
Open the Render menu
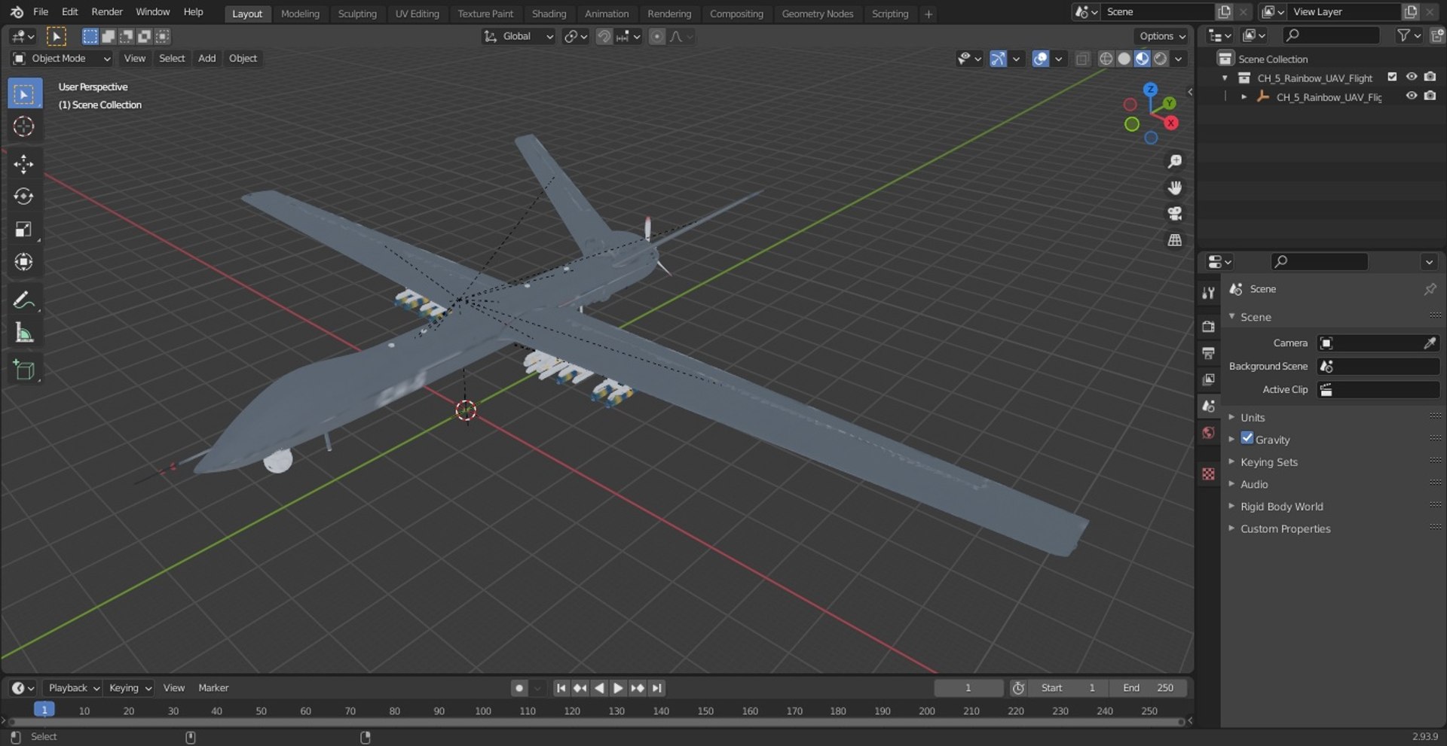coord(107,12)
